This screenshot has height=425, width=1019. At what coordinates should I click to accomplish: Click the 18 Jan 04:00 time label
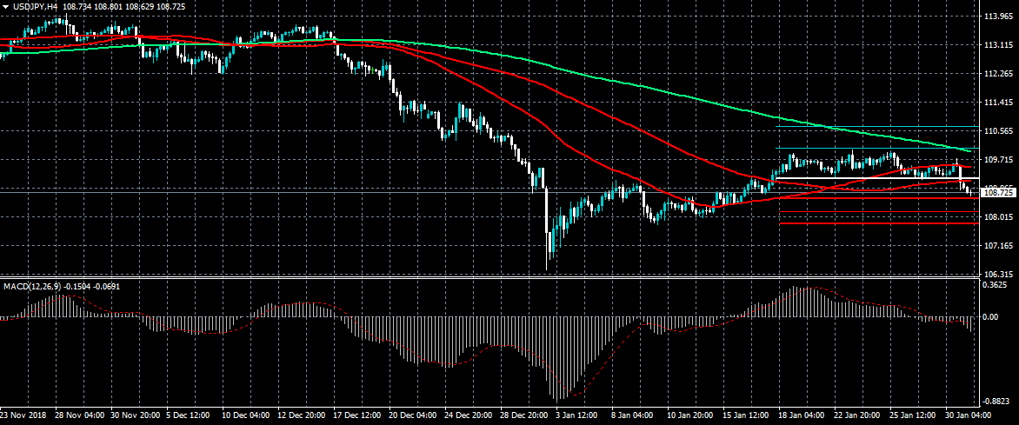802,415
